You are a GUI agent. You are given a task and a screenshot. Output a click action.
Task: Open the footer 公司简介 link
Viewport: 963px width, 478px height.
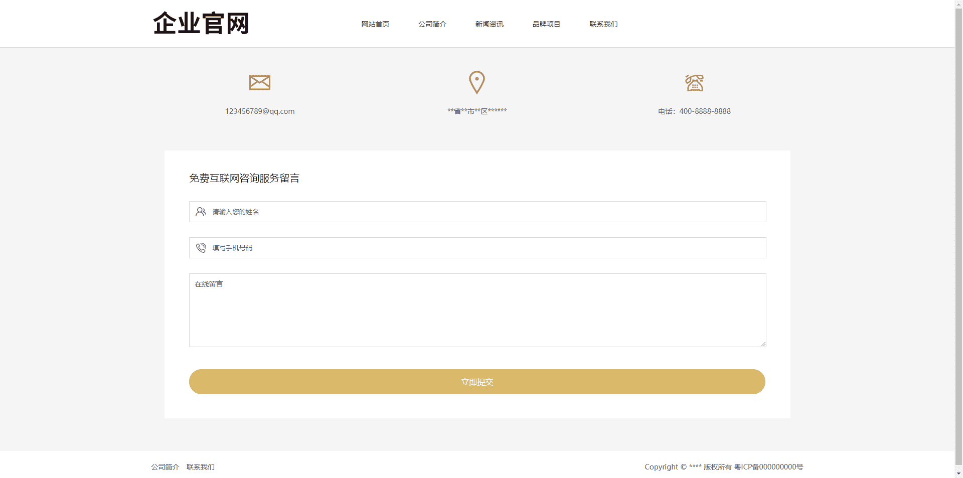pos(165,467)
